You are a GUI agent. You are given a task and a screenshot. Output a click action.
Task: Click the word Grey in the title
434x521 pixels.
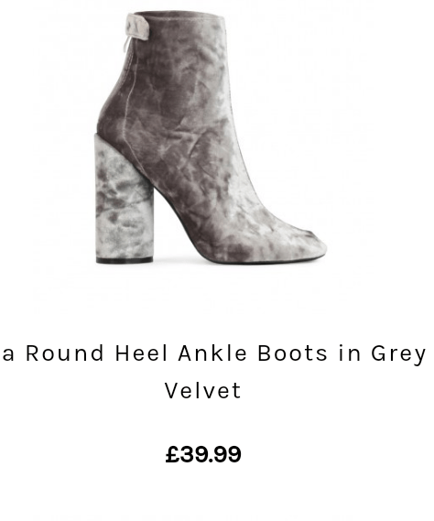click(x=398, y=354)
